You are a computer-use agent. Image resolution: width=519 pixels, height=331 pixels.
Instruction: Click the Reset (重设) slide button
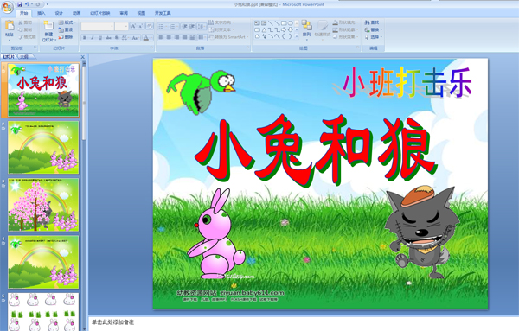[x=66, y=29]
